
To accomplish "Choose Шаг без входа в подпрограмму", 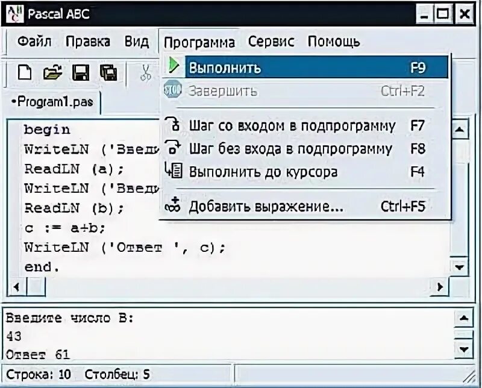I will point(305,149).
